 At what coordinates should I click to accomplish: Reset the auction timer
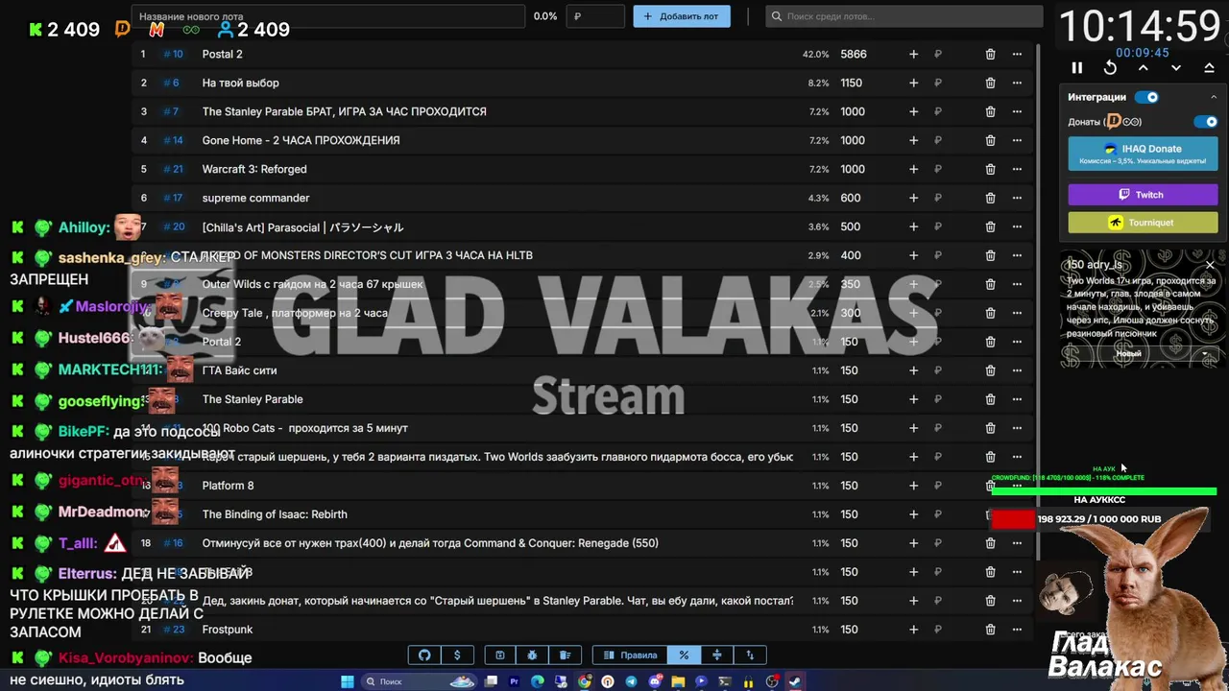1110,68
